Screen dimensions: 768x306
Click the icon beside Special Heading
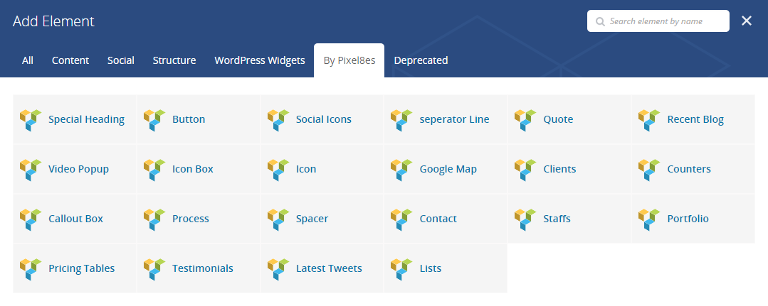tap(31, 120)
